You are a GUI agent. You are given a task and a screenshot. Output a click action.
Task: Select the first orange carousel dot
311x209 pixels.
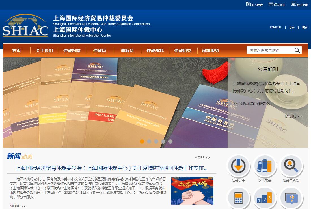(x=142, y=141)
